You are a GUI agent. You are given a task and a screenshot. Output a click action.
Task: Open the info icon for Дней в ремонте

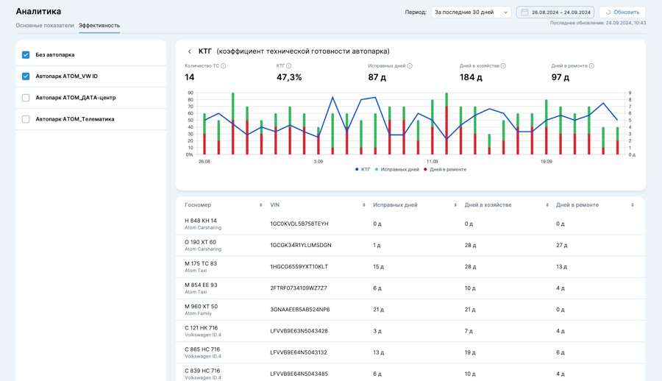[x=591, y=66]
